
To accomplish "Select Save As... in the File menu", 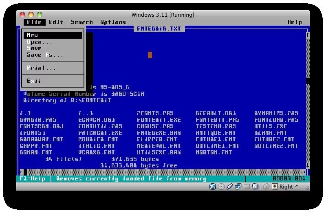I will coord(53,55).
